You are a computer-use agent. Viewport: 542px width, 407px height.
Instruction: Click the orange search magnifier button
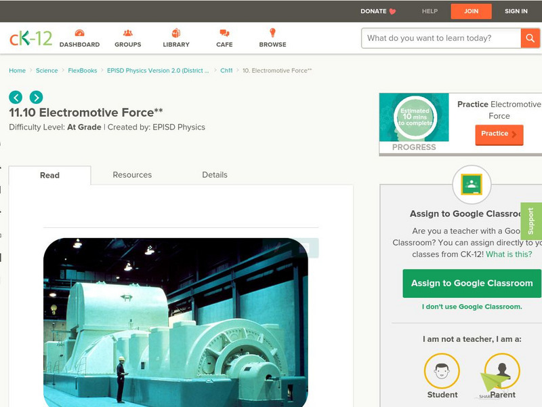530,38
